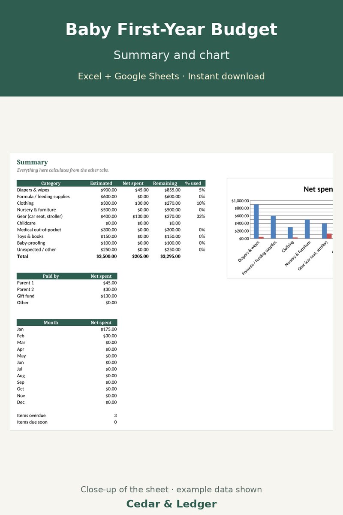Select the "Category" column header
Viewport: 343px width, 515px height.
click(51, 183)
